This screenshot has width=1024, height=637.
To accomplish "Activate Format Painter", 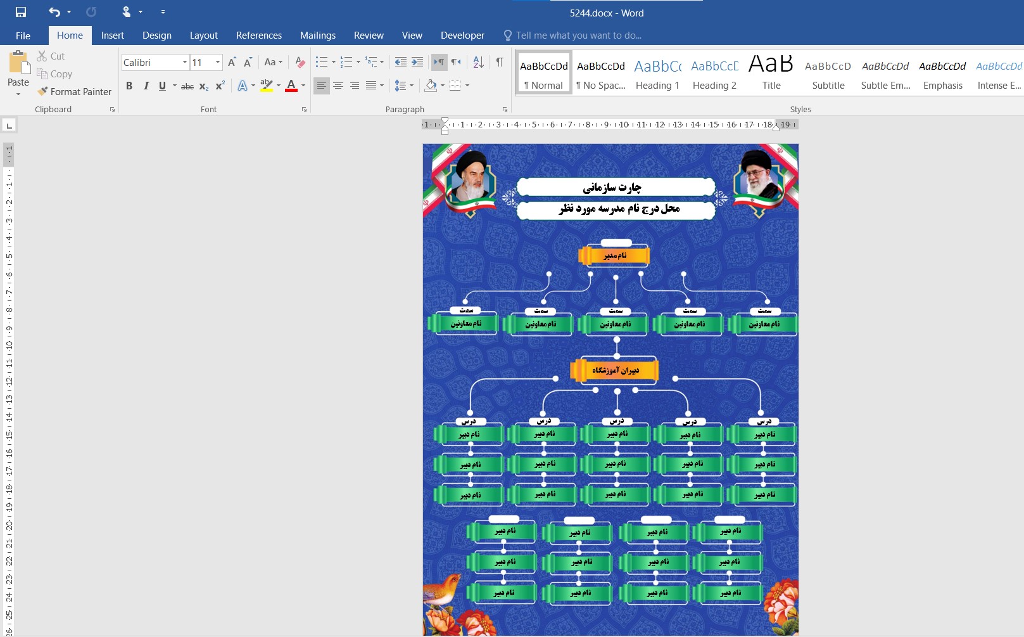I will pyautogui.click(x=74, y=92).
